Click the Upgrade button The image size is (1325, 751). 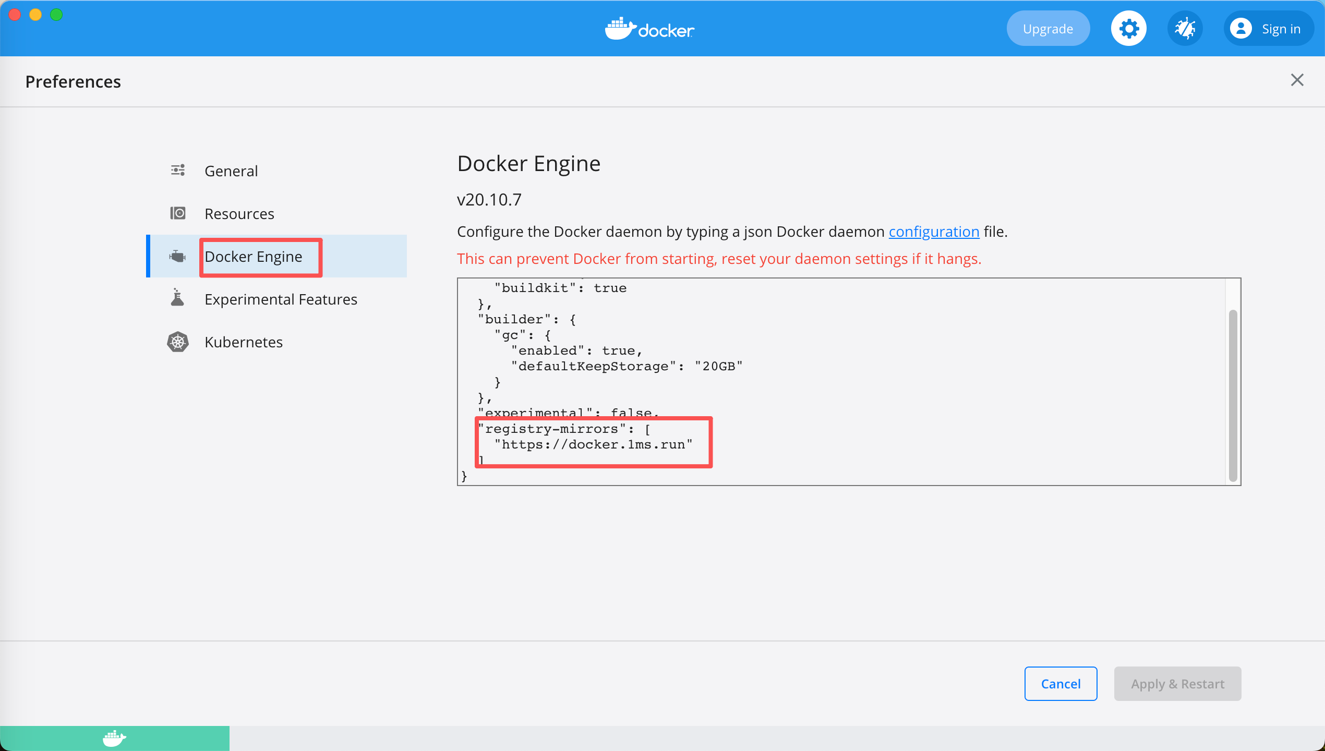coord(1048,29)
